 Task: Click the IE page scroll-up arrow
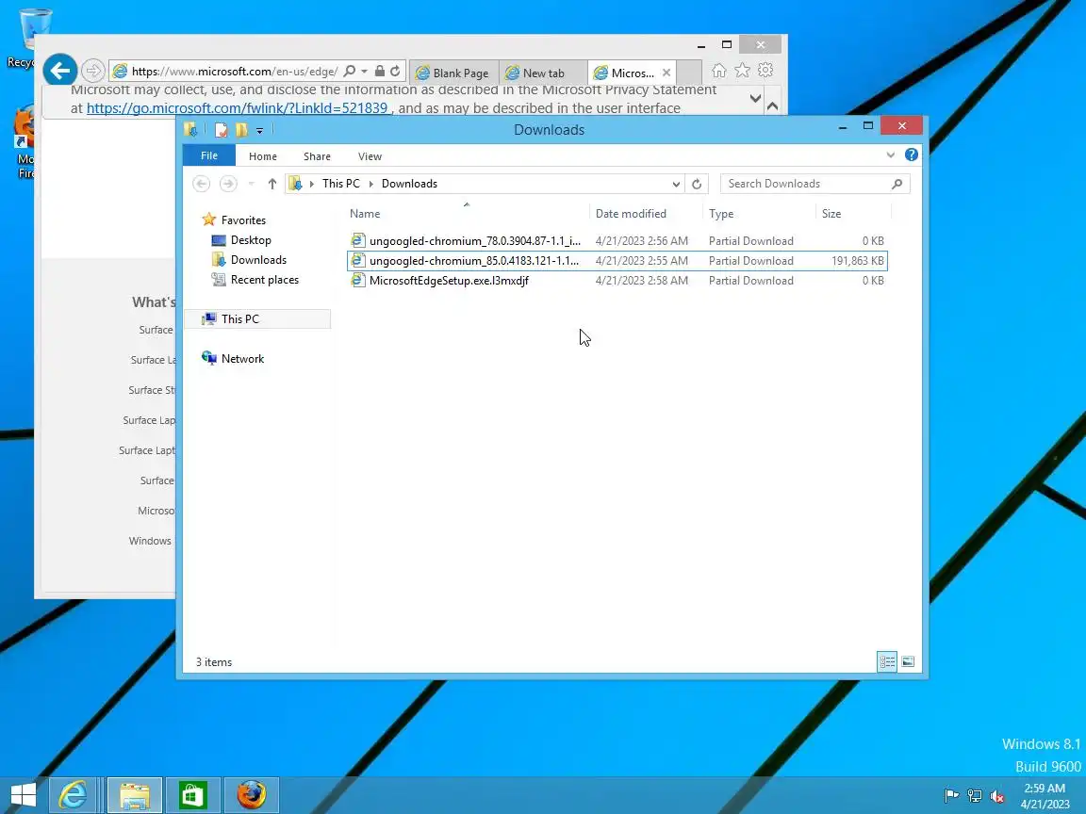pos(773,106)
